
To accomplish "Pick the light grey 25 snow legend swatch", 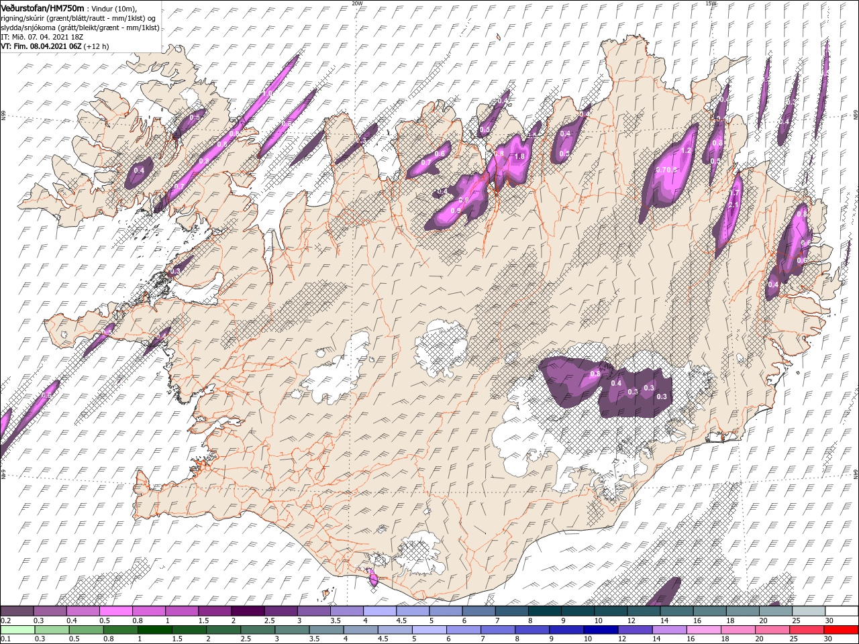I will tap(808, 611).
